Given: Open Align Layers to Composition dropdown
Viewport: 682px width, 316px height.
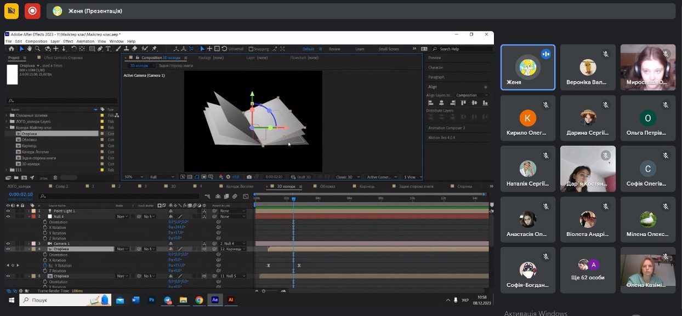Looking at the screenshot, I should 471,95.
